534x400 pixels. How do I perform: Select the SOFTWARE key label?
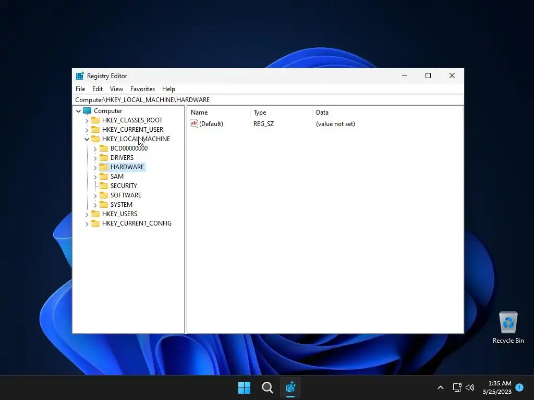point(126,195)
